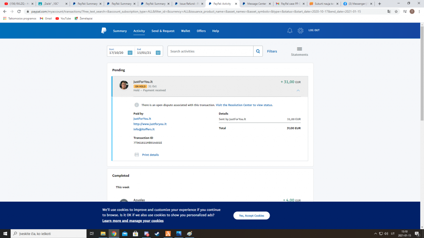This screenshot has width=424, height=238.
Task: Open the Wallet menu
Action: coord(186,31)
